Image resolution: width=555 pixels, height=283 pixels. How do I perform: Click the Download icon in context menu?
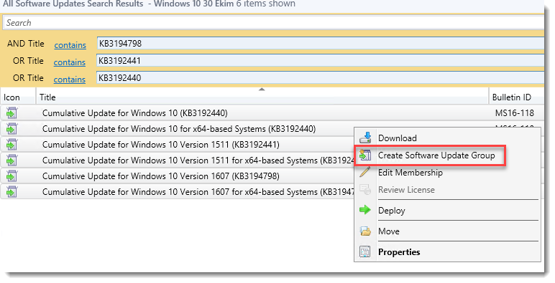[x=365, y=138]
